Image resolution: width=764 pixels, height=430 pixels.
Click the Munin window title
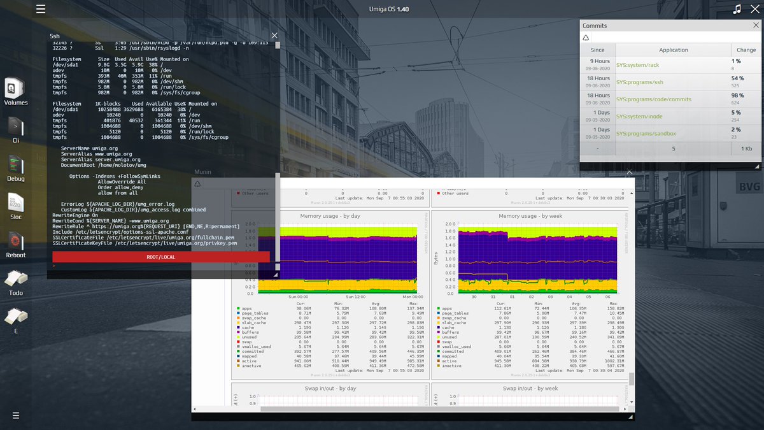pyautogui.click(x=203, y=172)
